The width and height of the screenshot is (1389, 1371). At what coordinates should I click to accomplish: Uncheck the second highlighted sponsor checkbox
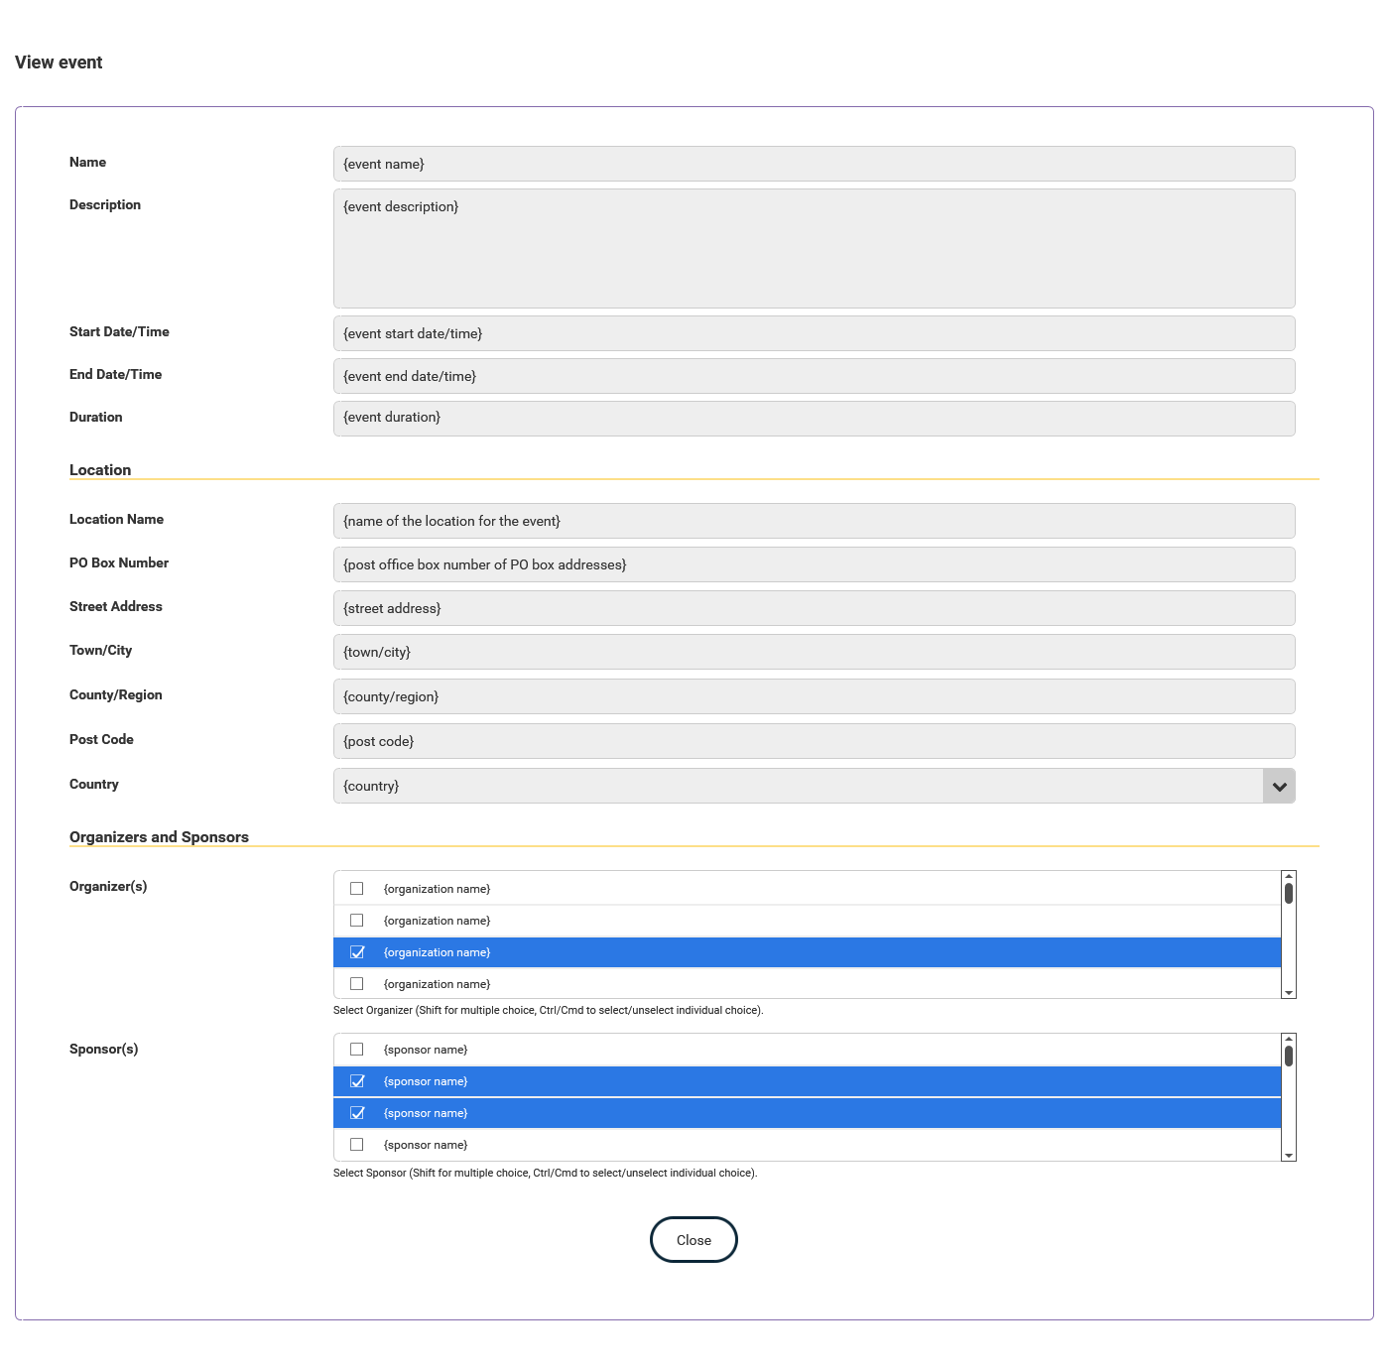tap(357, 1113)
